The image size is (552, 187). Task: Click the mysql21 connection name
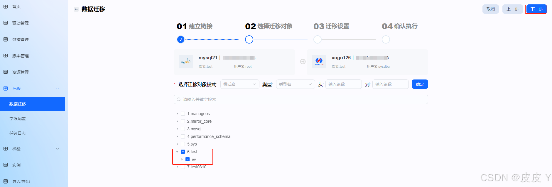[x=208, y=58]
